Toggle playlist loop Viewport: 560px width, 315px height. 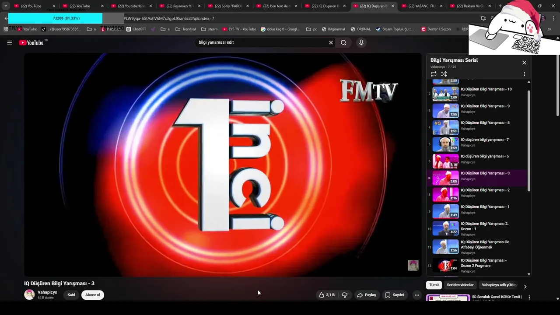click(434, 74)
